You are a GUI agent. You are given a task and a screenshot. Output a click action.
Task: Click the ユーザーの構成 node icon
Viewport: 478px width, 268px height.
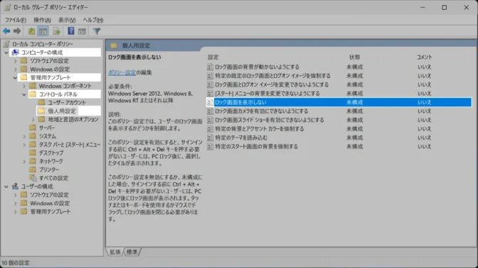[15, 186]
